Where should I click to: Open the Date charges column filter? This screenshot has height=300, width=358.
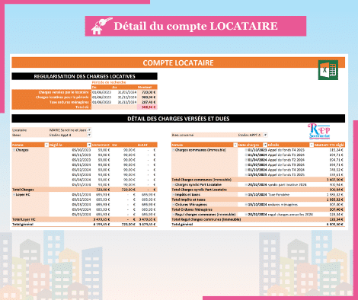265,145
